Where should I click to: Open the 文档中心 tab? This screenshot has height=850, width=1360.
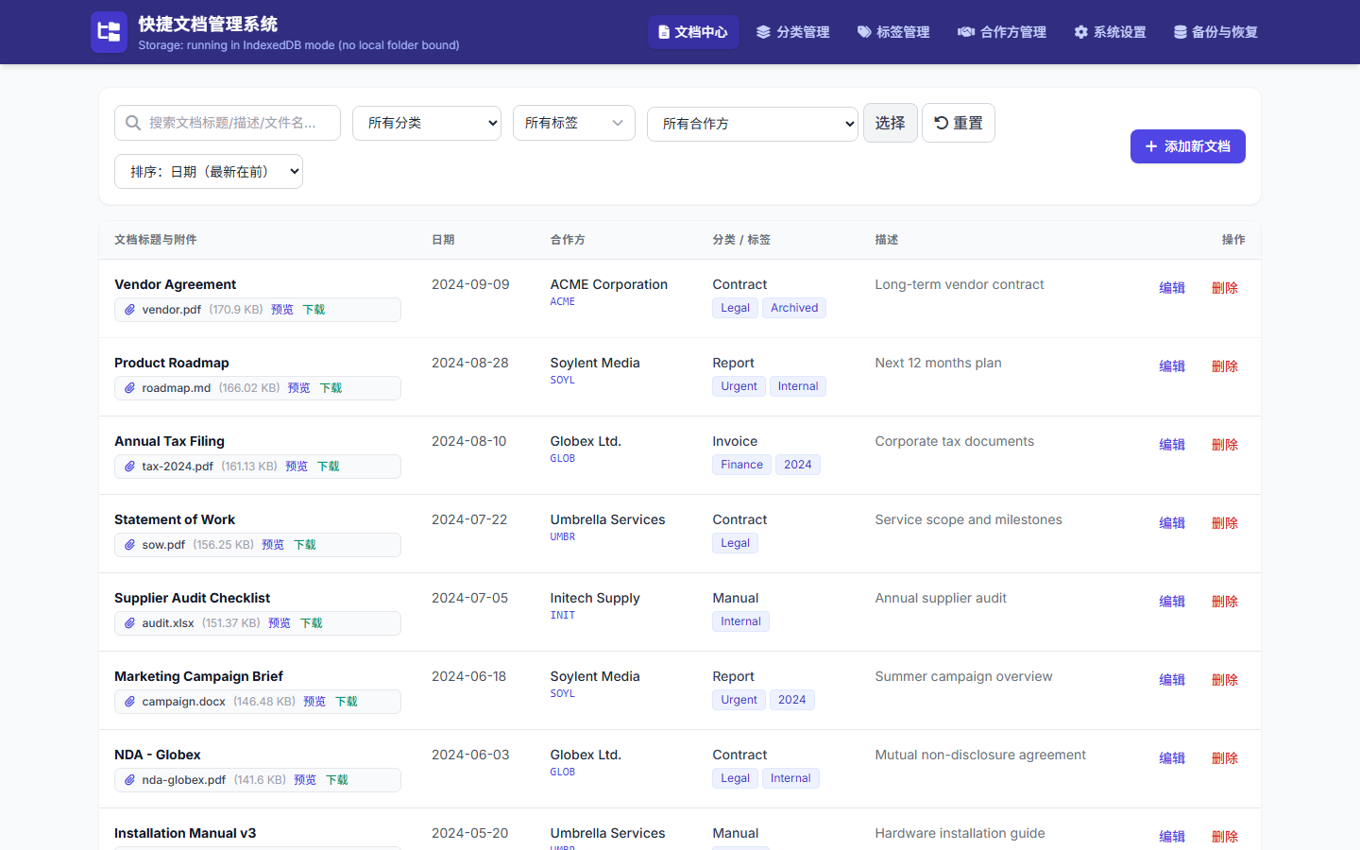(x=693, y=32)
